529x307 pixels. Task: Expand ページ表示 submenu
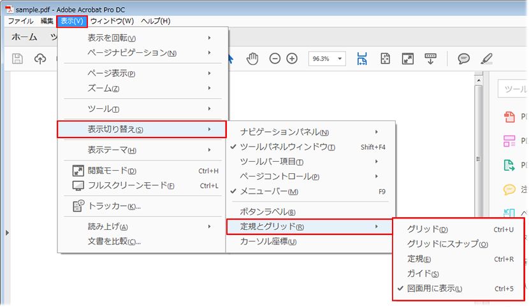click(x=141, y=73)
